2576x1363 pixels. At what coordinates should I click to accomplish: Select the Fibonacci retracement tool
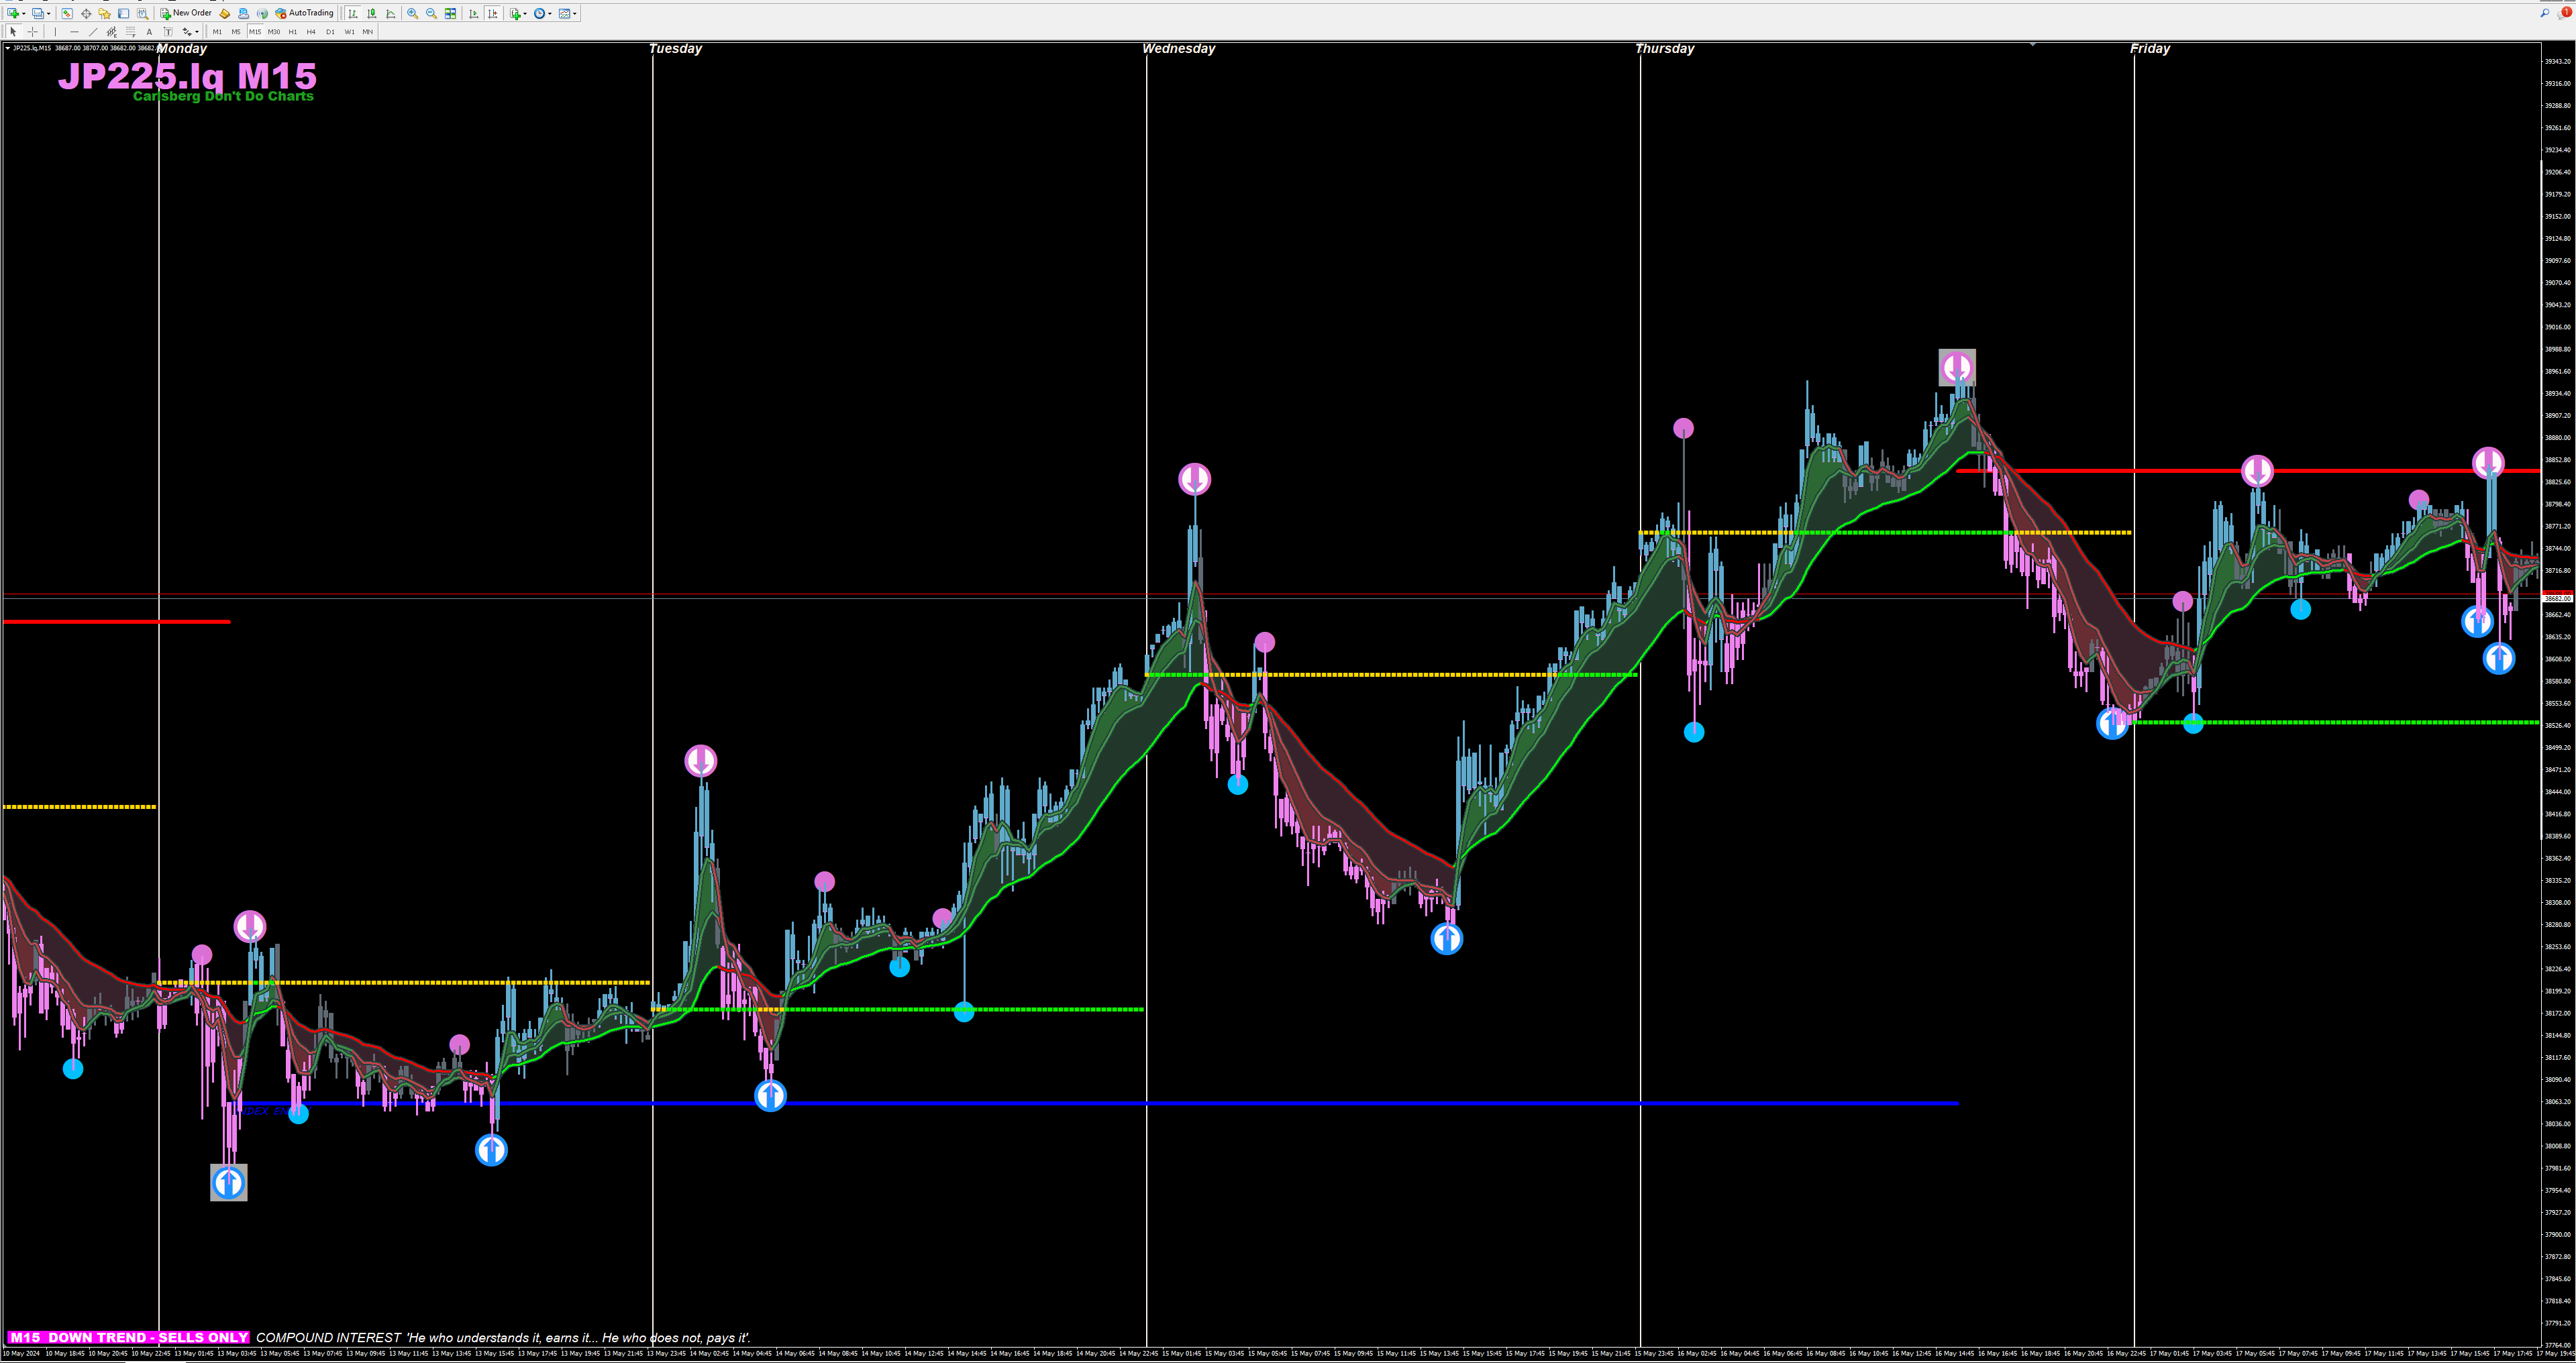point(130,32)
